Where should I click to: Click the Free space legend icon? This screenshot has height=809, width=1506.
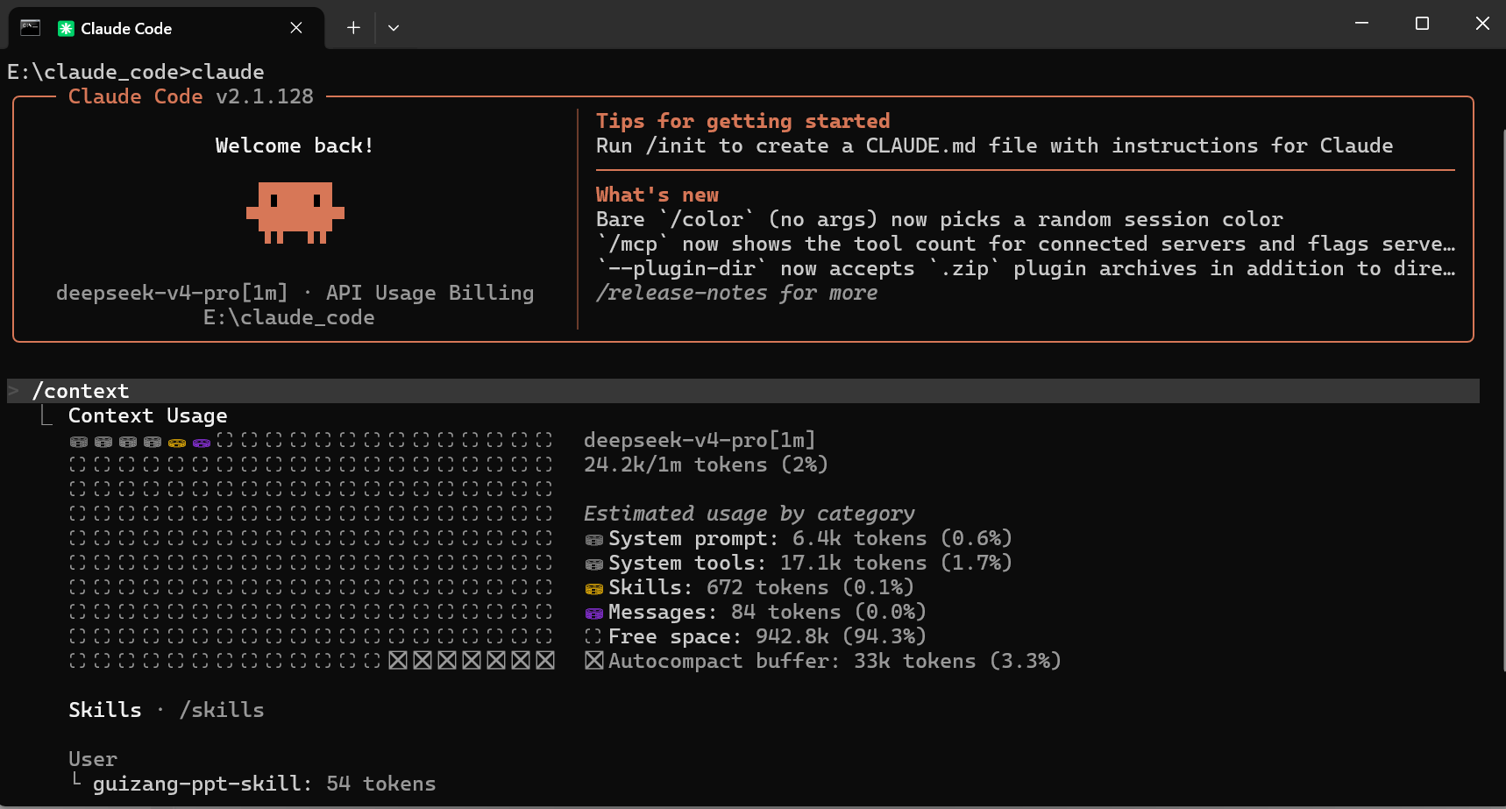[x=593, y=637]
